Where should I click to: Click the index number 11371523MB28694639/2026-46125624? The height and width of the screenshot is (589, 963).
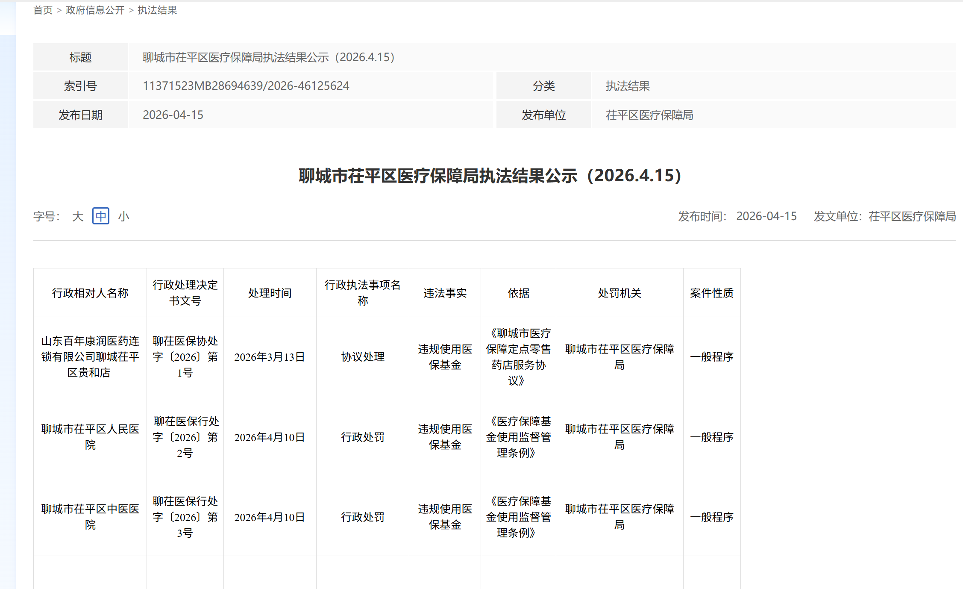pyautogui.click(x=246, y=86)
